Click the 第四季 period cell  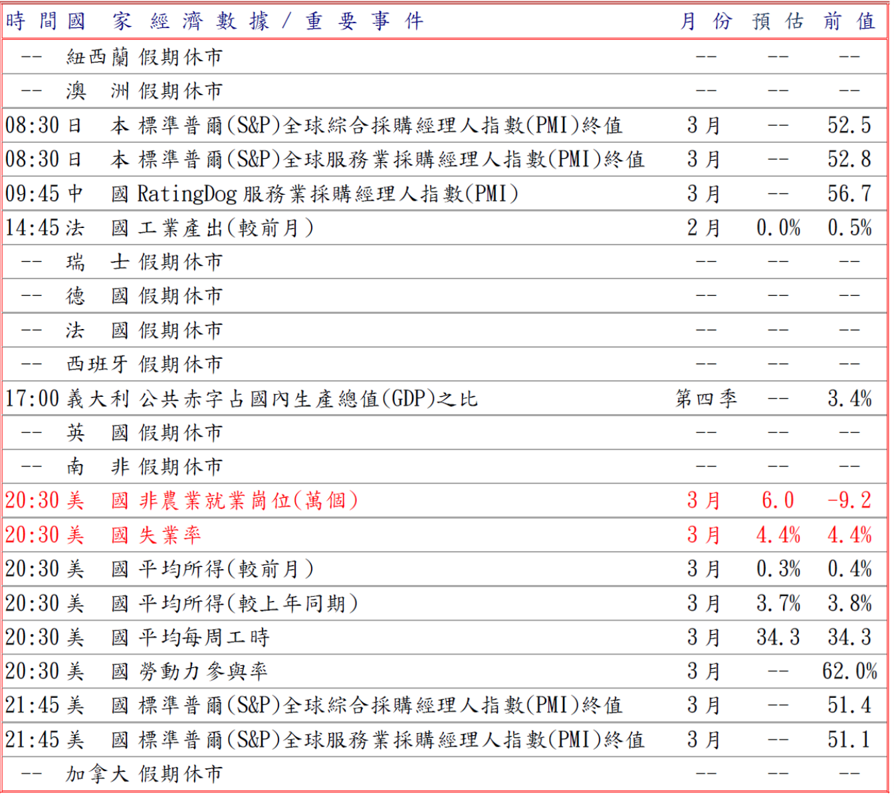click(705, 399)
